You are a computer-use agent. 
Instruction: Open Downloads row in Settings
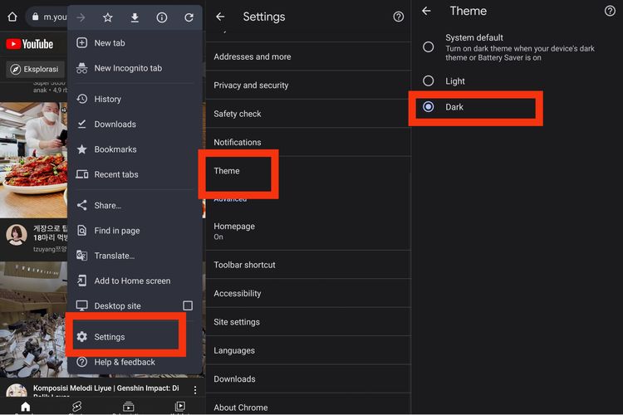point(308,379)
